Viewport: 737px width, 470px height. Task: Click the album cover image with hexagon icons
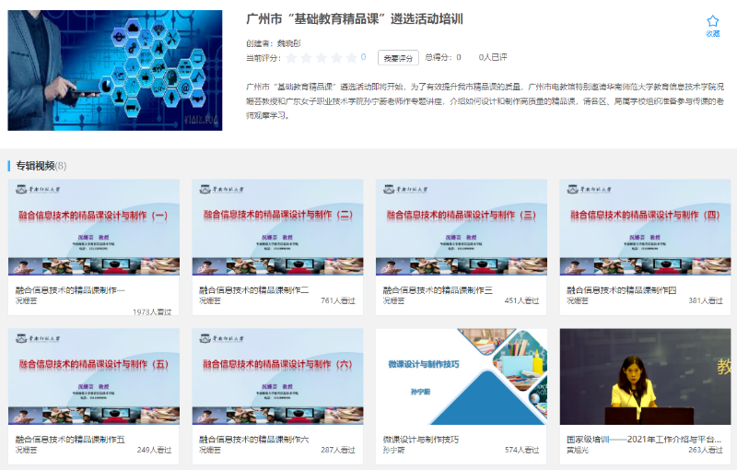point(115,70)
